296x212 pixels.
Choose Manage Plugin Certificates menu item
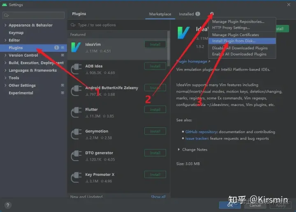[242, 35]
